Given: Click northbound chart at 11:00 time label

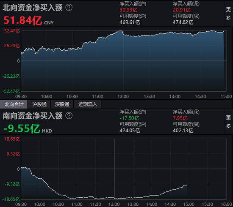Looking at the screenshot, I should [x=97, y=96].
